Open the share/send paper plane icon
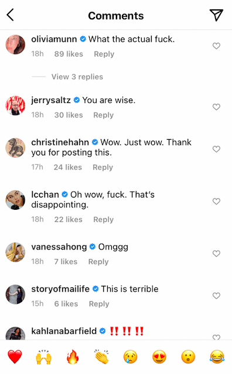232x374 pixels. pos(216,15)
